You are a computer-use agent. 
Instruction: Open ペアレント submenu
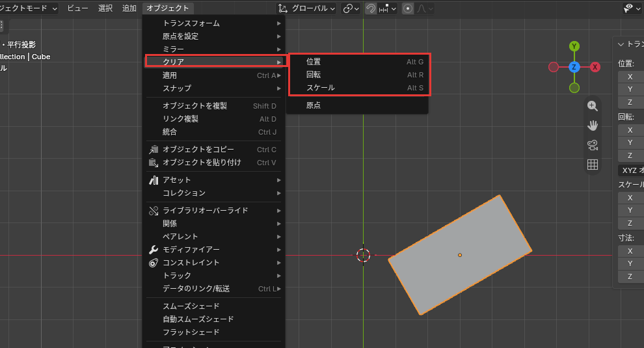[x=213, y=237]
